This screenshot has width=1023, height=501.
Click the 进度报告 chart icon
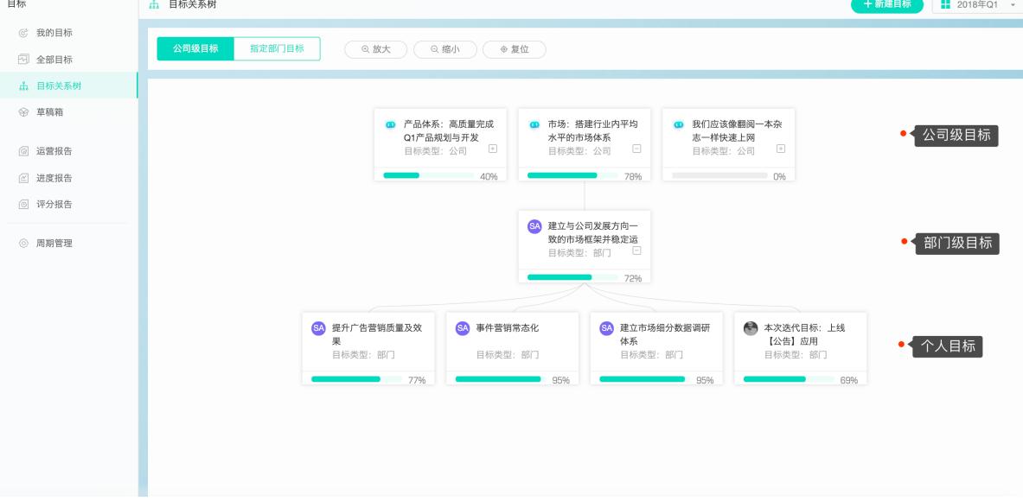[x=23, y=178]
